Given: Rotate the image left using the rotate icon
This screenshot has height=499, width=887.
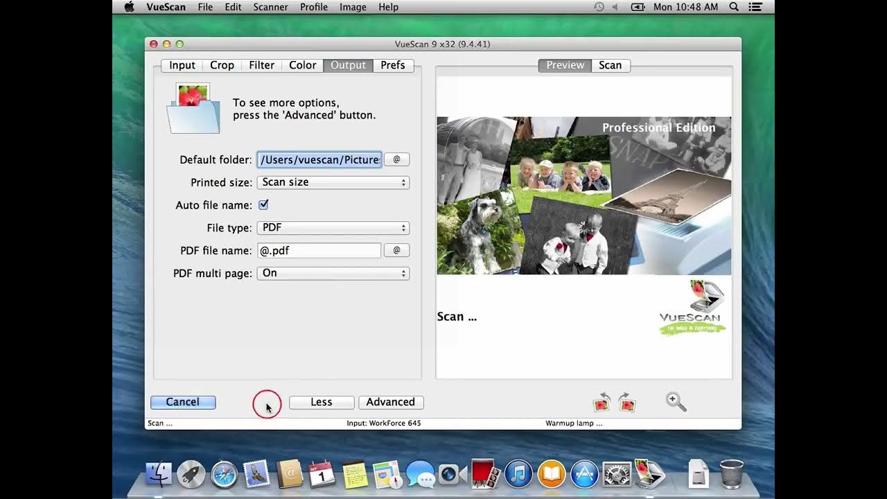Looking at the screenshot, I should coord(601,402).
